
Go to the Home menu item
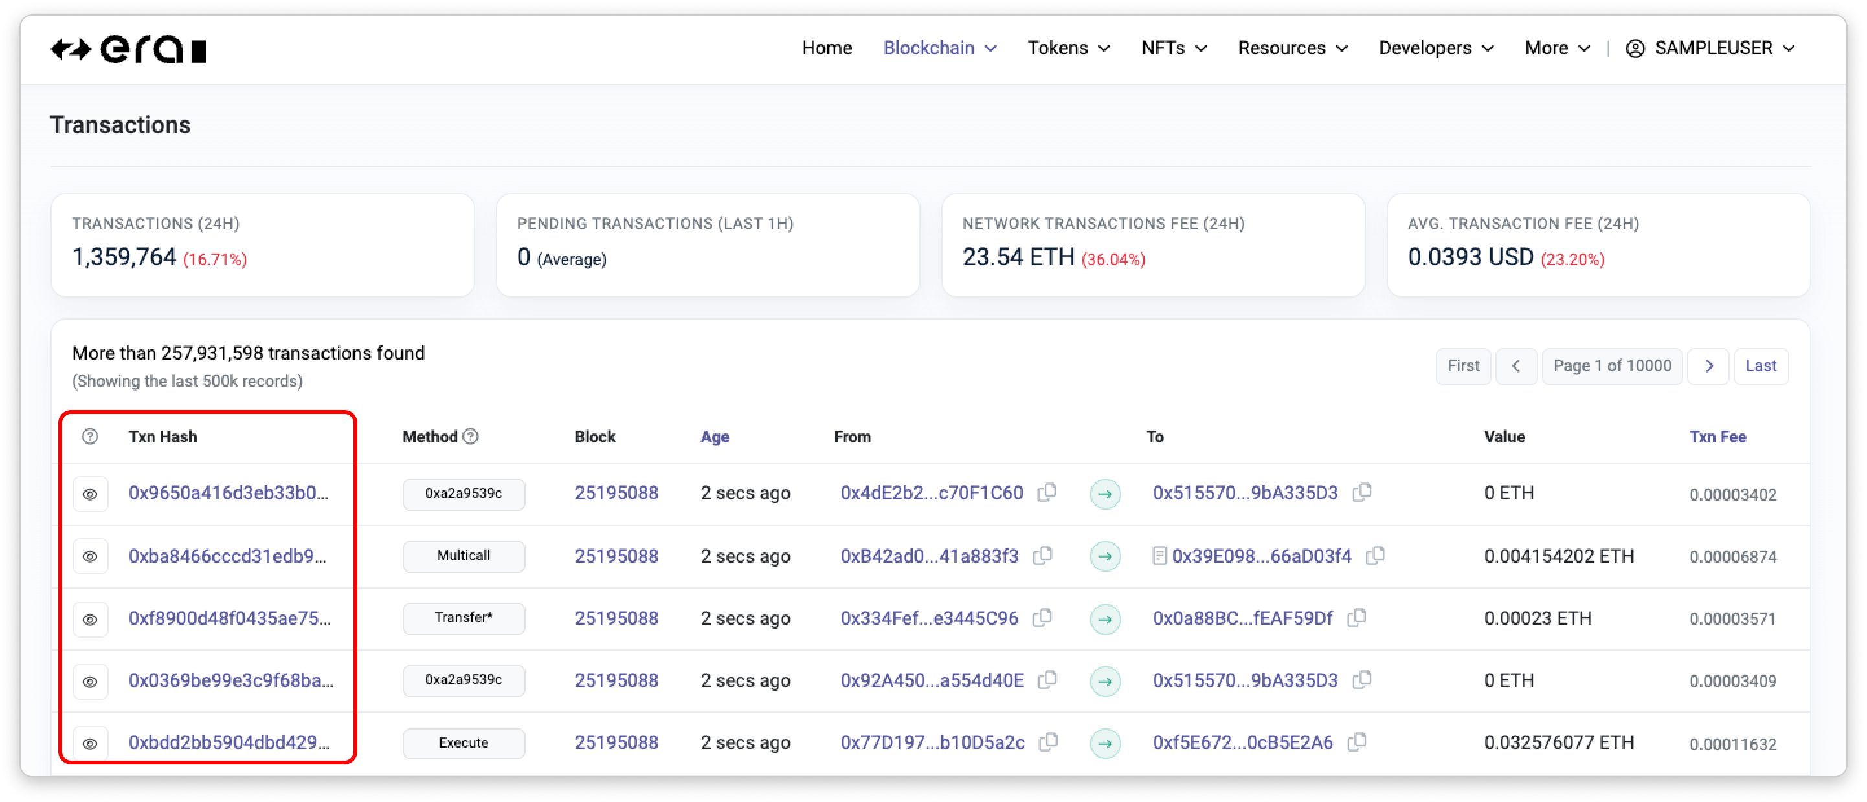click(826, 49)
